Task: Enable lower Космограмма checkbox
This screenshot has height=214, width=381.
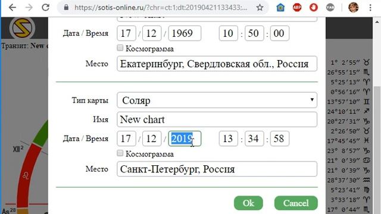Action: point(120,153)
